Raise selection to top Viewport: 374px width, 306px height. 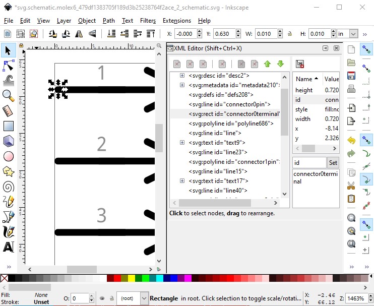click(151, 34)
